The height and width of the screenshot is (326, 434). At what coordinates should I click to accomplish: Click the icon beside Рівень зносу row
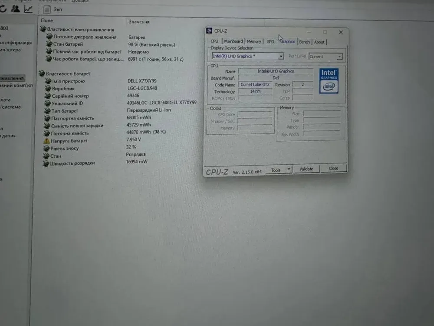coord(46,148)
